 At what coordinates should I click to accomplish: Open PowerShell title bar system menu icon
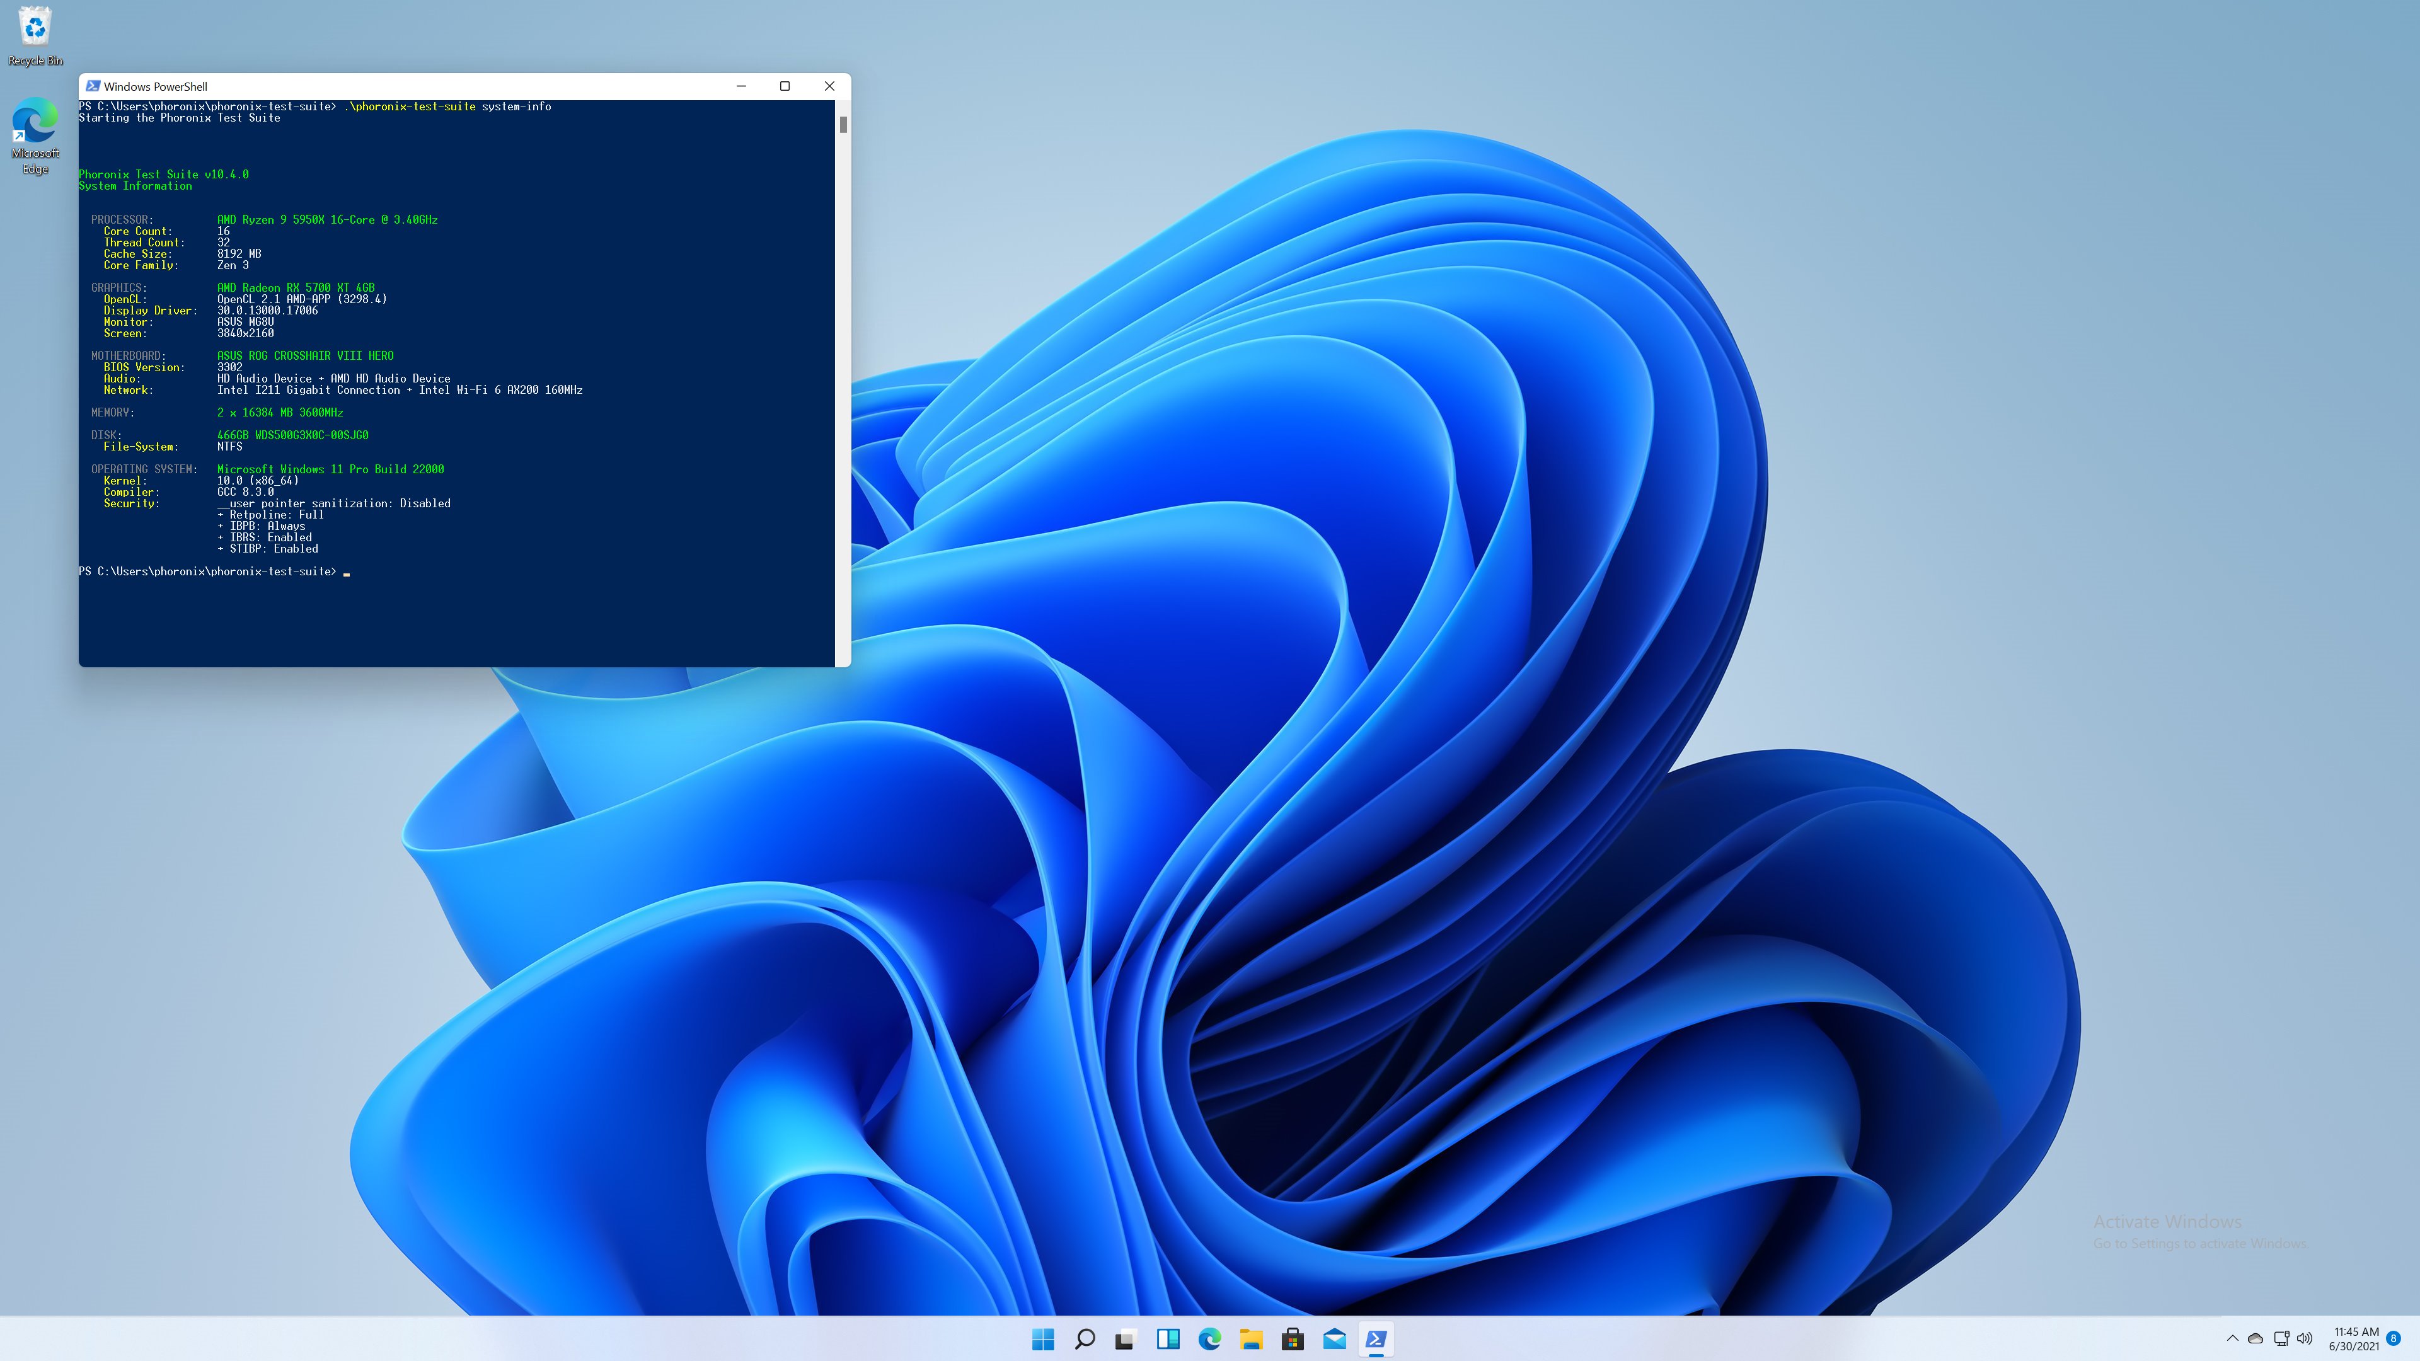coord(92,86)
